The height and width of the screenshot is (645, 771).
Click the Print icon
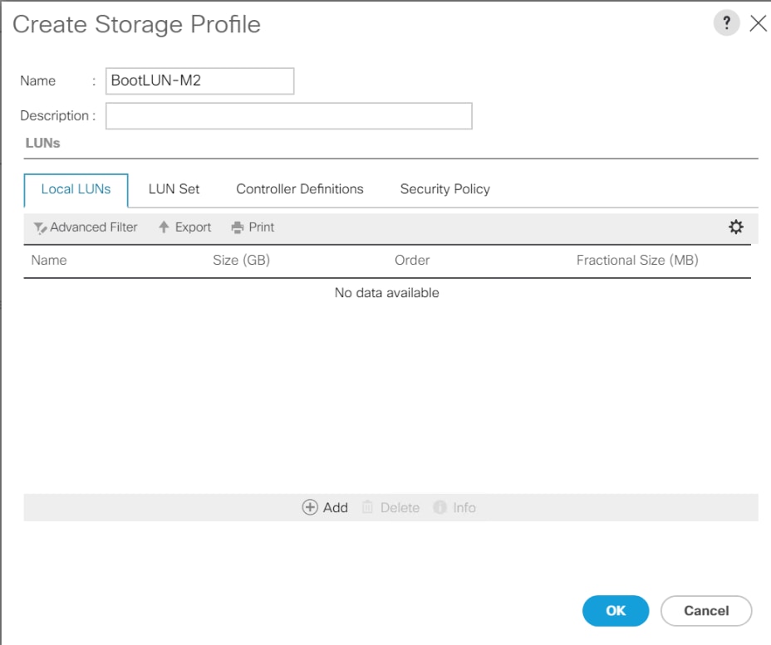236,227
